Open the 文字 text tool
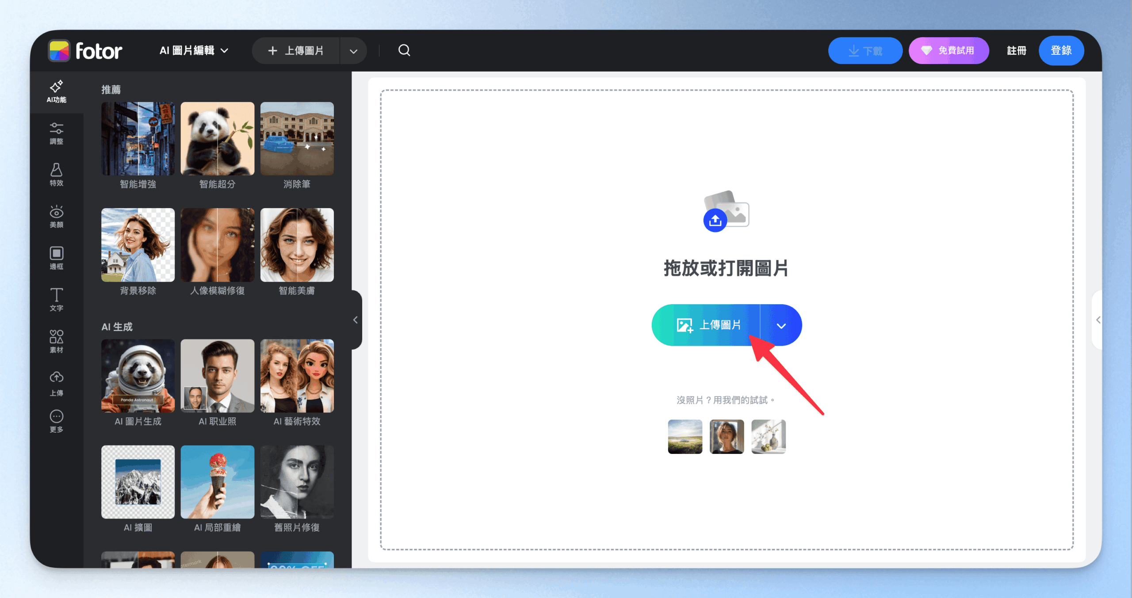The image size is (1132, 598). [57, 300]
